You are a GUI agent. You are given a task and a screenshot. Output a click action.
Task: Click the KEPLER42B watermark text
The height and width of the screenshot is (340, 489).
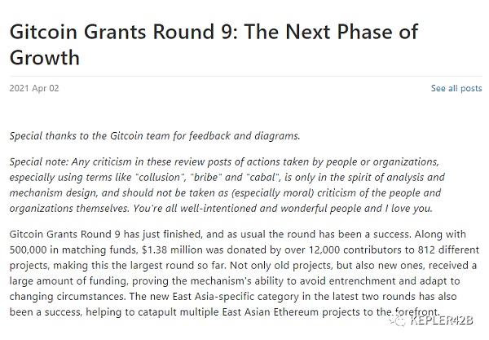(442, 320)
